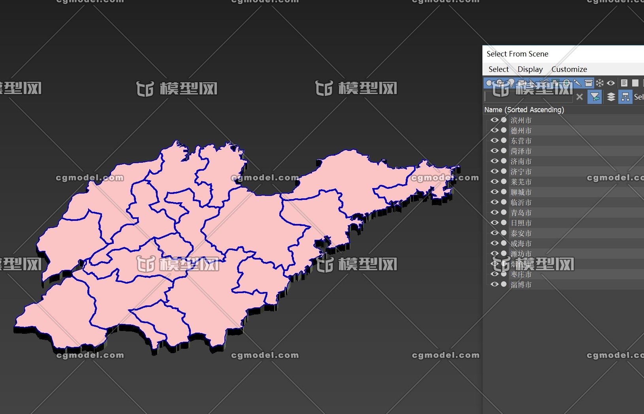Hide 德州市 with its eye icon
644x414 pixels.
494,130
